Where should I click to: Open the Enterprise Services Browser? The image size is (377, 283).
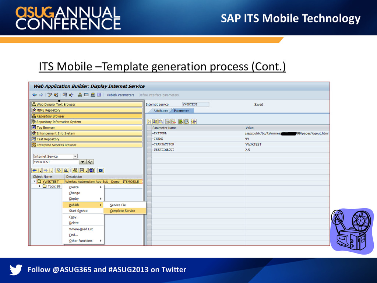tap(87, 145)
